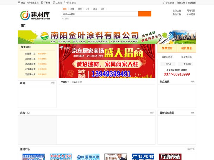
Task: Click the 找产品 button
Action: [x=169, y=64]
